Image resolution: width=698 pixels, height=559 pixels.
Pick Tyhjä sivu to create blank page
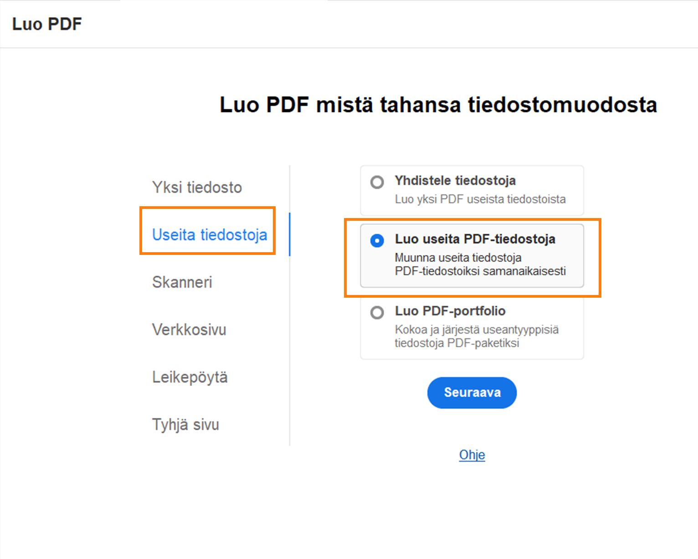pos(185,424)
